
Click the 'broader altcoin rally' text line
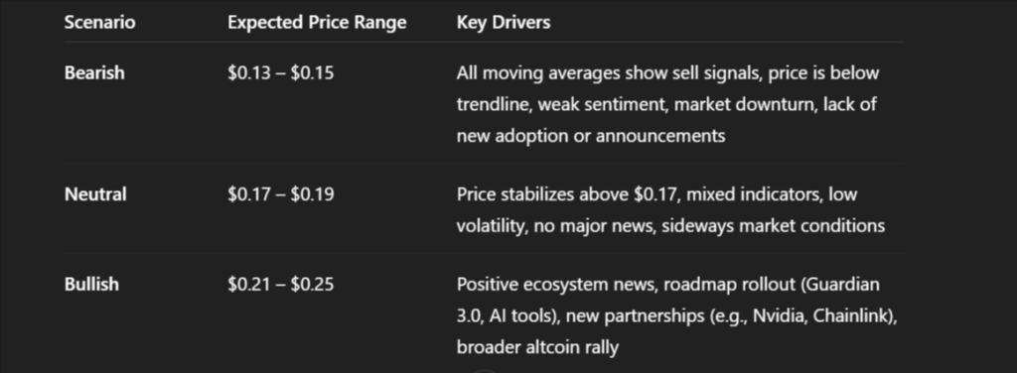[537, 346]
